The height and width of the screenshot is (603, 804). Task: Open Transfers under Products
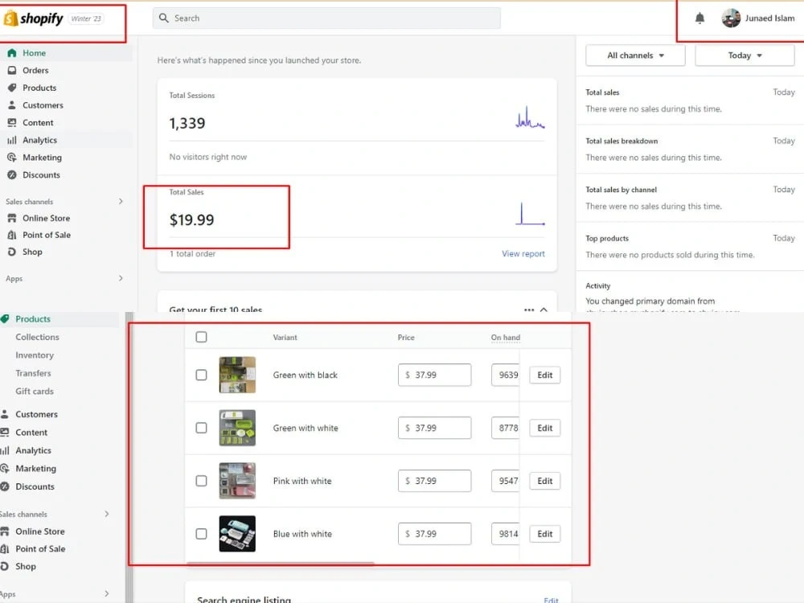point(33,373)
